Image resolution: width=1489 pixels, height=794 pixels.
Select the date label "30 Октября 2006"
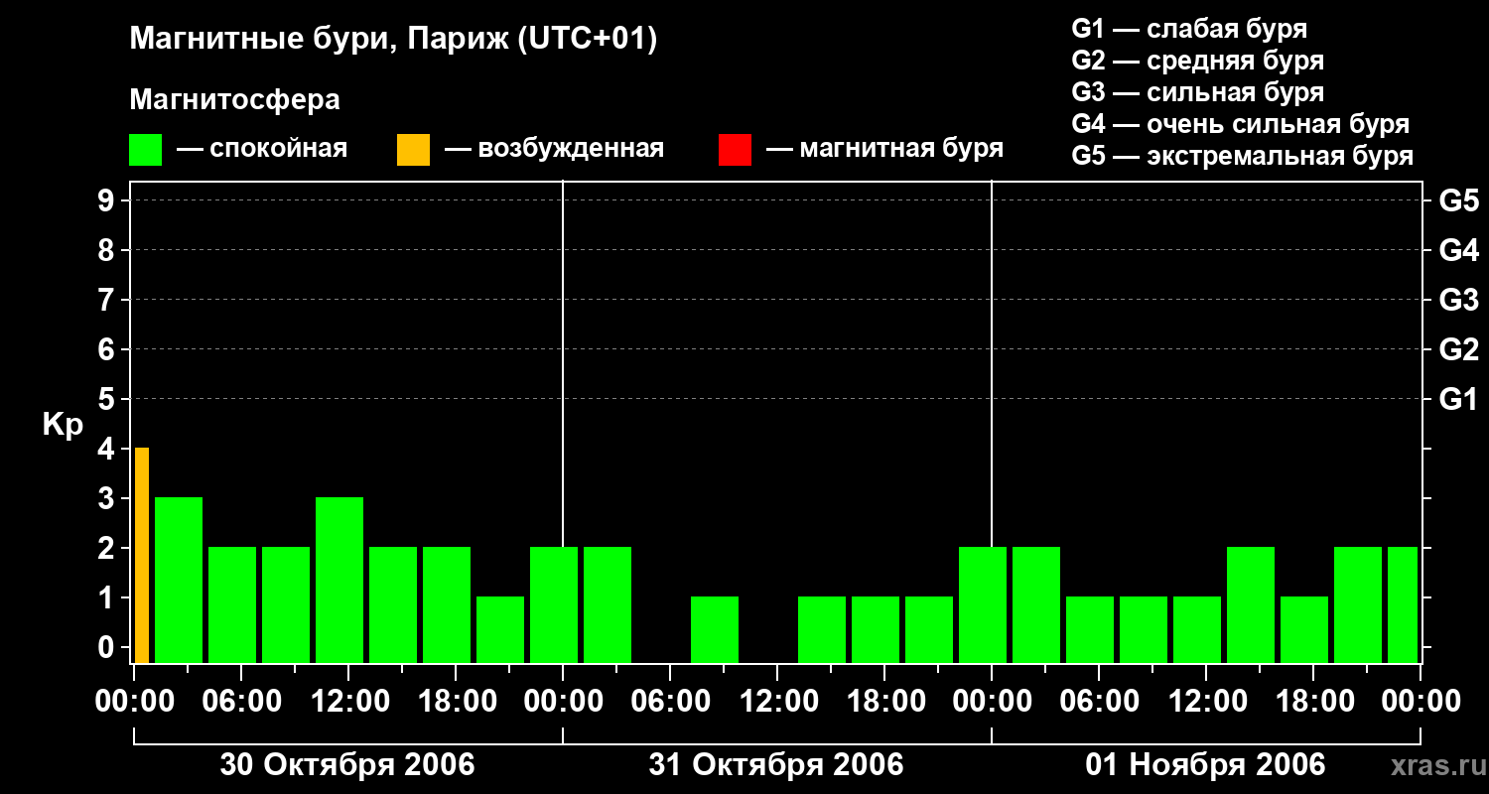pos(347,764)
